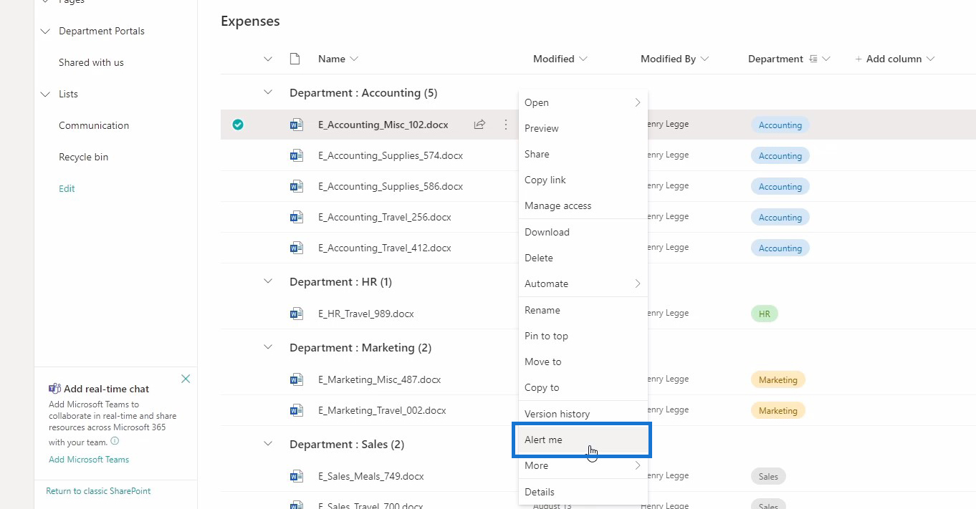
Task: Click Word icon of E_Marketing_Misc_487.docx
Action: [x=296, y=379]
